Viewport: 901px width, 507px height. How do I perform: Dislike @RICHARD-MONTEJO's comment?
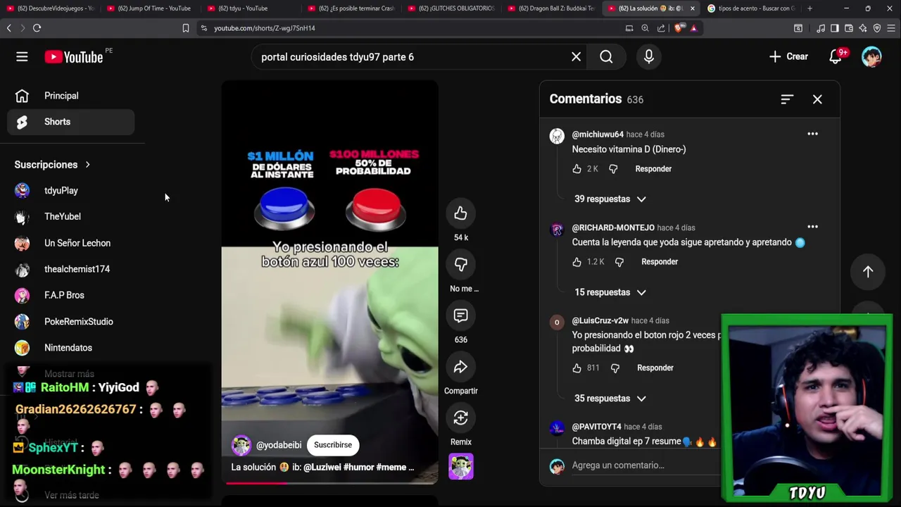point(619,262)
